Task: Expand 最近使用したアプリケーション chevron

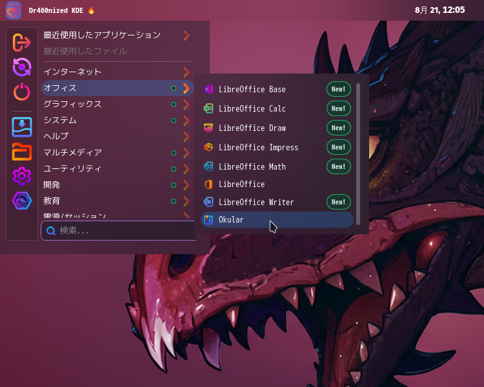Action: point(186,35)
